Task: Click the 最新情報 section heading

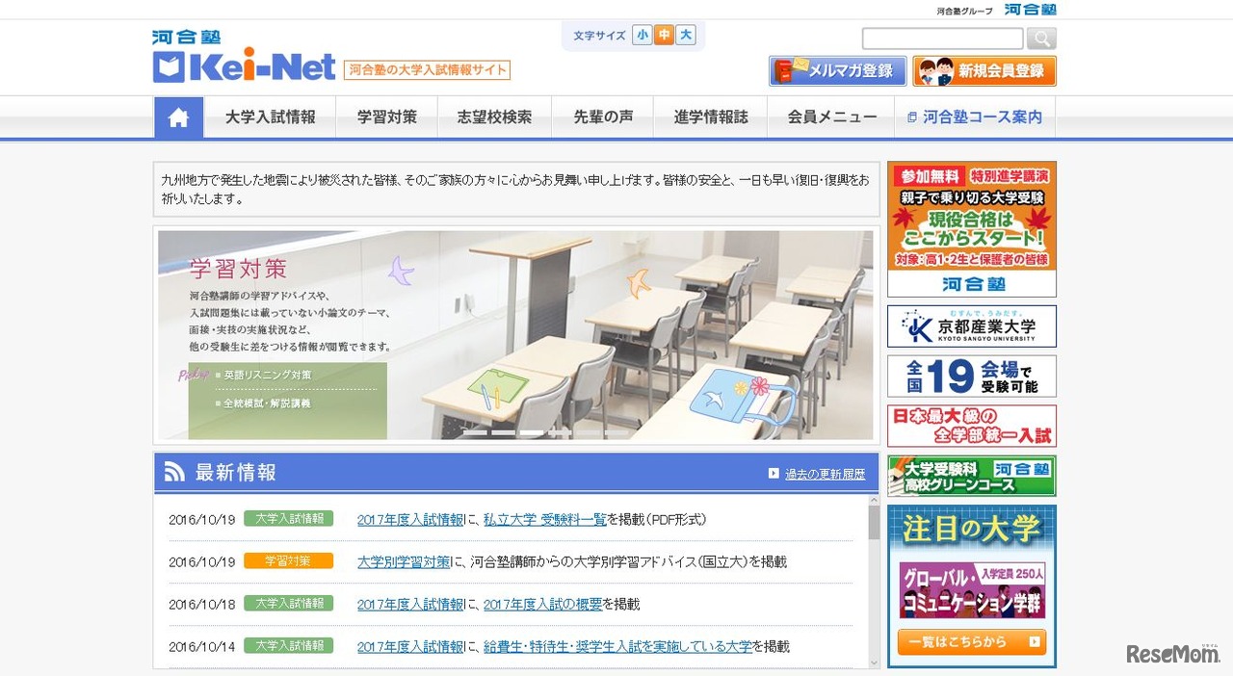Action: 236,473
